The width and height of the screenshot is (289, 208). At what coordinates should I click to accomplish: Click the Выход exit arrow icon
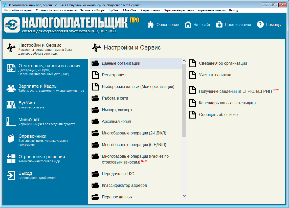pos(11,175)
